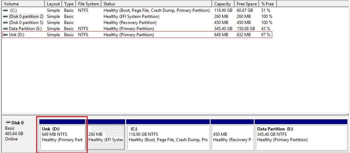Select the 260 MB EFI System partition block
Screen dimensions: 350x153
tap(105, 134)
